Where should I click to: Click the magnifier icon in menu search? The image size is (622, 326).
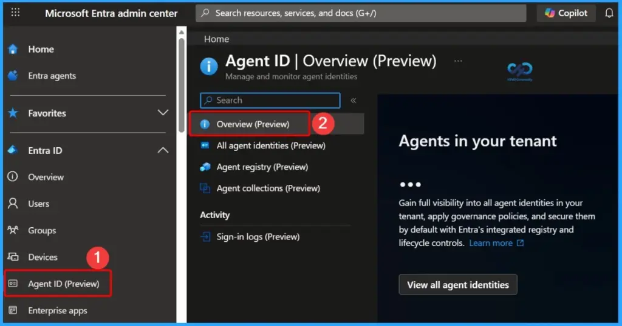(x=208, y=100)
